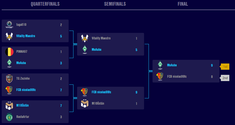Open Vitality Maestro's quarterfinal winner link
The image size is (235, 125).
coord(26,36)
